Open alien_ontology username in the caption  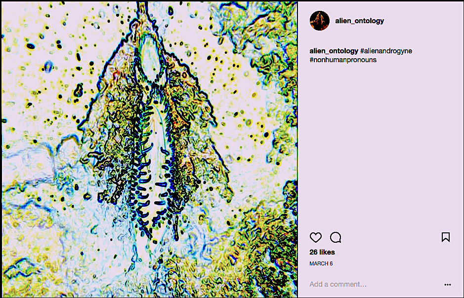click(x=334, y=51)
